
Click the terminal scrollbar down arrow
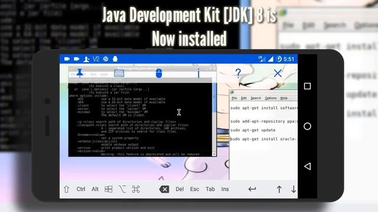(x=214, y=154)
